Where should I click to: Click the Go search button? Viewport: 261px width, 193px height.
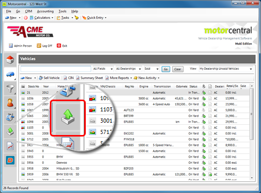166,69
